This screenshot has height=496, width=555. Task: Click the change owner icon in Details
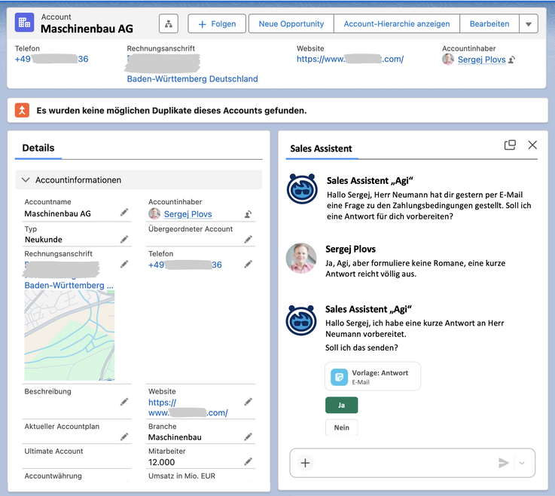click(x=248, y=214)
